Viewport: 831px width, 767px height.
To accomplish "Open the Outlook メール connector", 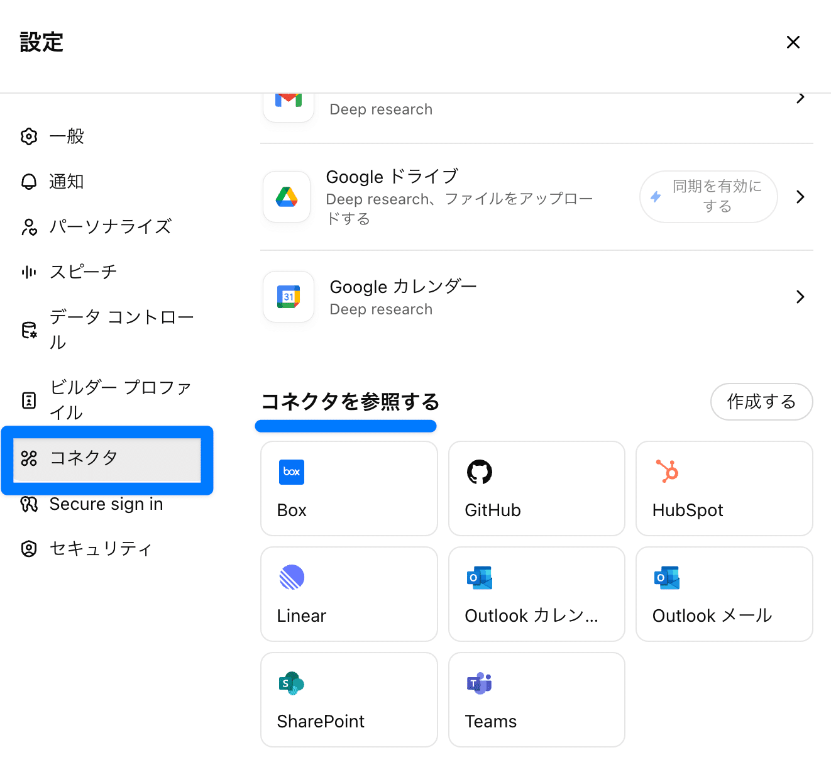I will tap(724, 594).
